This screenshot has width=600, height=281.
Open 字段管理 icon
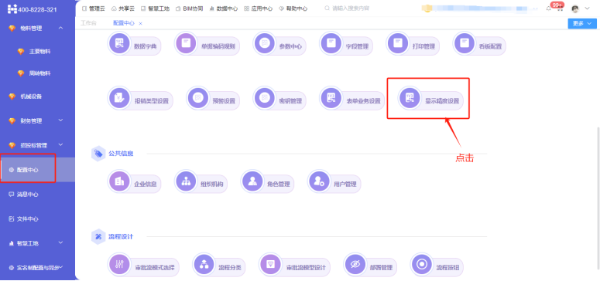(331, 43)
